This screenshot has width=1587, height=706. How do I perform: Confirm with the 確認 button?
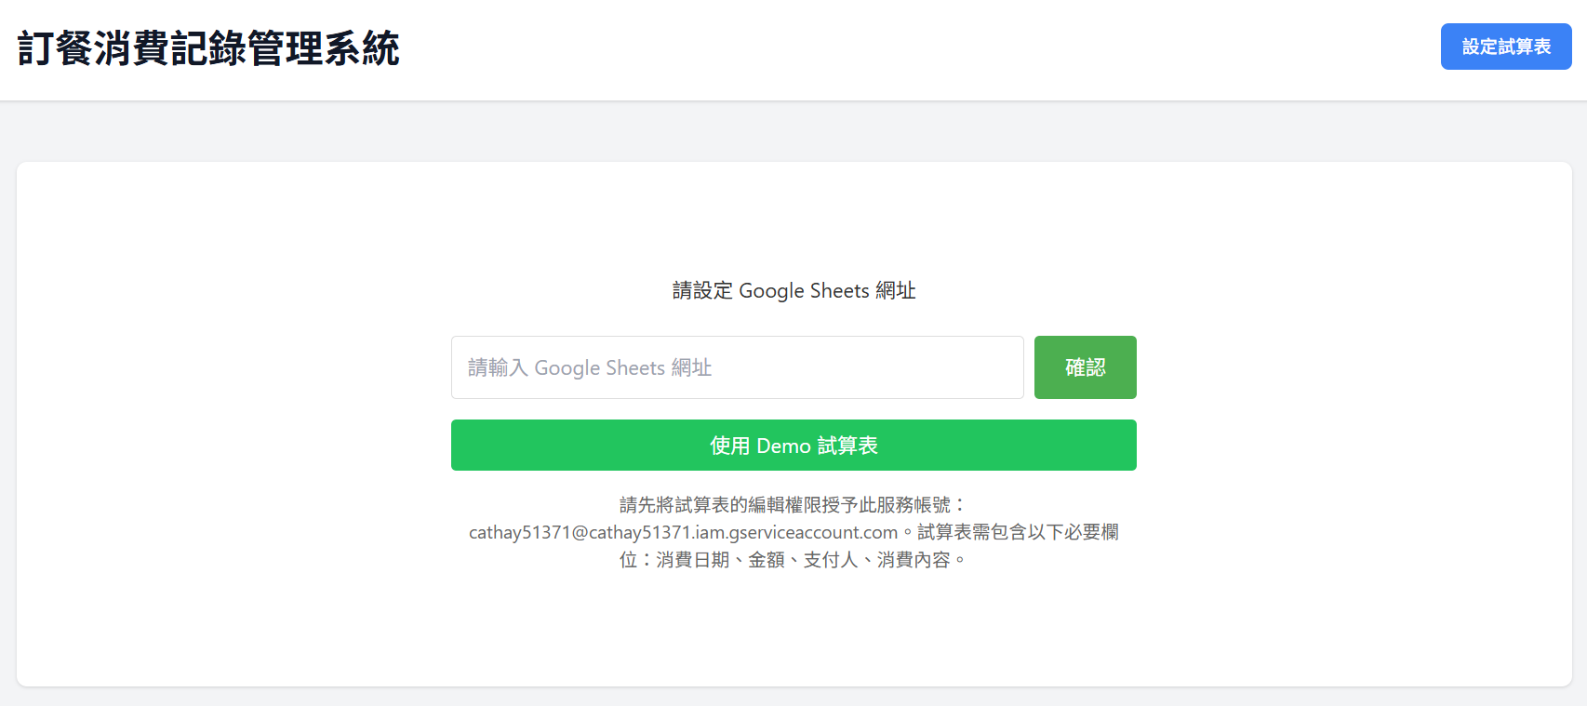coord(1086,367)
